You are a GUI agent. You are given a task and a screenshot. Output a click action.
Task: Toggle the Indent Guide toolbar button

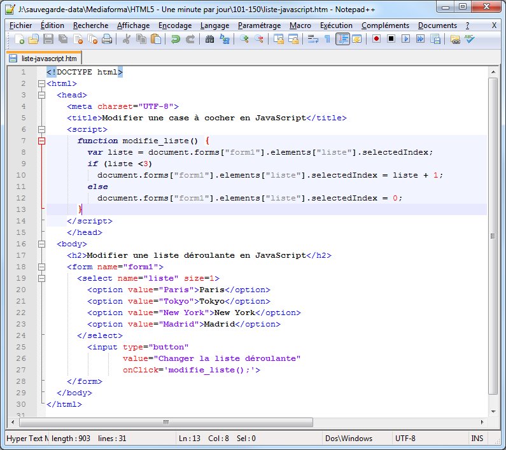[x=342, y=39]
